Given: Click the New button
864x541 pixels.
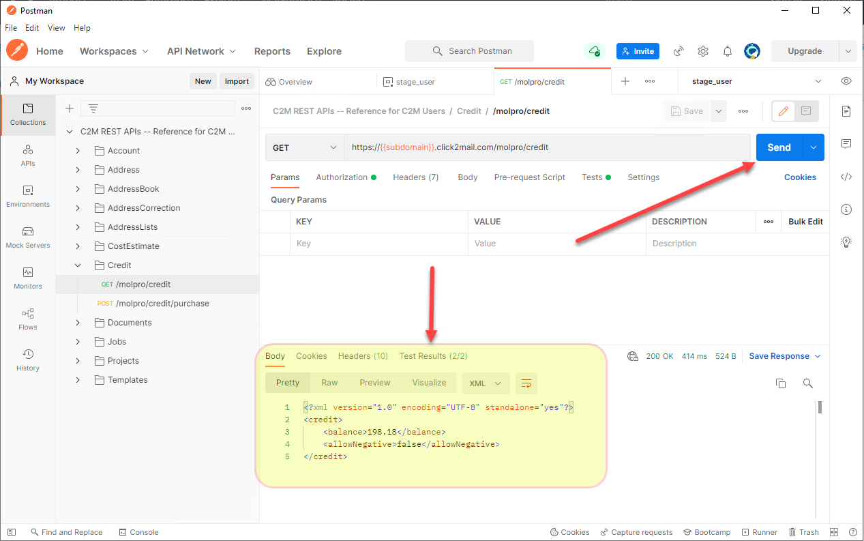Looking at the screenshot, I should (203, 81).
